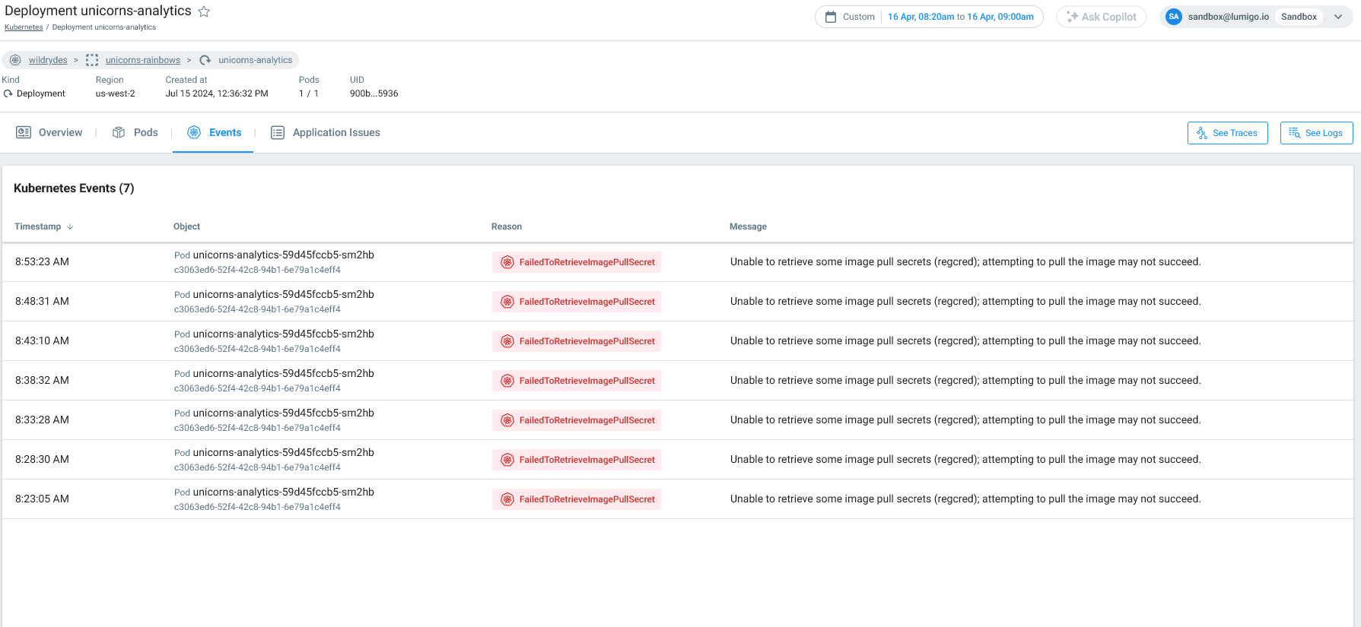Click the See Logs icon
Screen dimensions: 1361x627
[1294, 133]
